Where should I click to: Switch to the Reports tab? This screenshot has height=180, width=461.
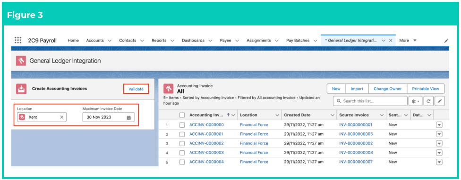click(x=159, y=41)
